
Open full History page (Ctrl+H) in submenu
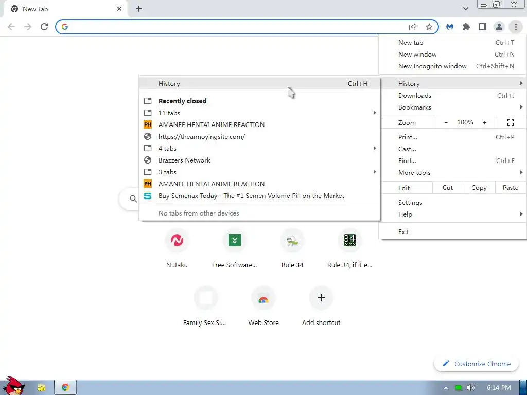click(259, 84)
